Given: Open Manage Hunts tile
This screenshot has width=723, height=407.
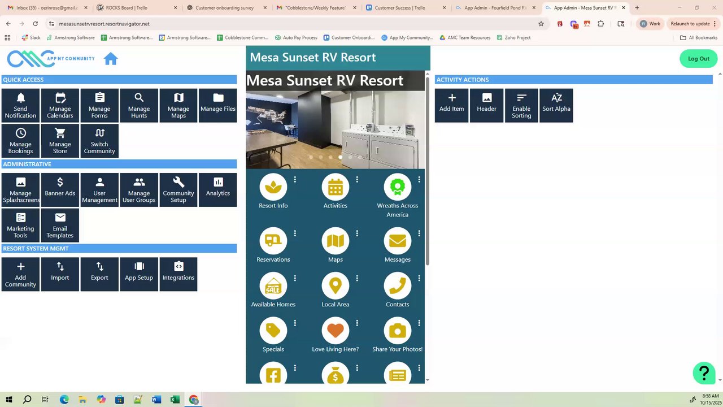Looking at the screenshot, I should 139,105.
